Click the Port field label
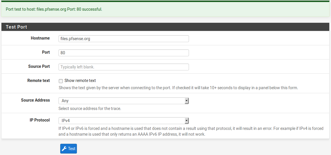Image resolution: width=331 pixels, height=155 pixels. 46,52
